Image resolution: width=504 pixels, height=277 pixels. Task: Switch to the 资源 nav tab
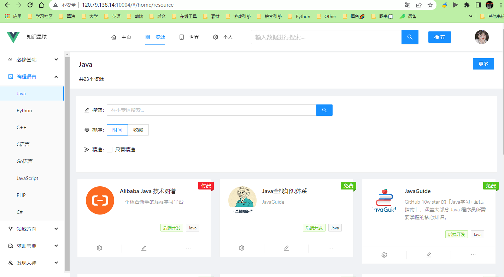click(155, 37)
